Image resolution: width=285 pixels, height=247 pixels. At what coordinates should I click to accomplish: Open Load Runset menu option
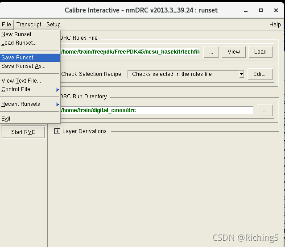point(19,43)
